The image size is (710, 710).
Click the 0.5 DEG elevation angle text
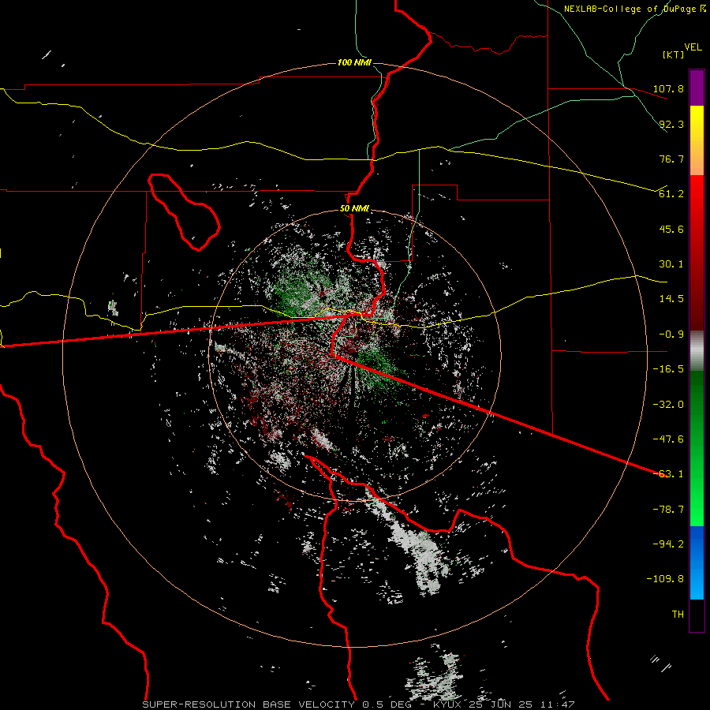click(x=387, y=704)
